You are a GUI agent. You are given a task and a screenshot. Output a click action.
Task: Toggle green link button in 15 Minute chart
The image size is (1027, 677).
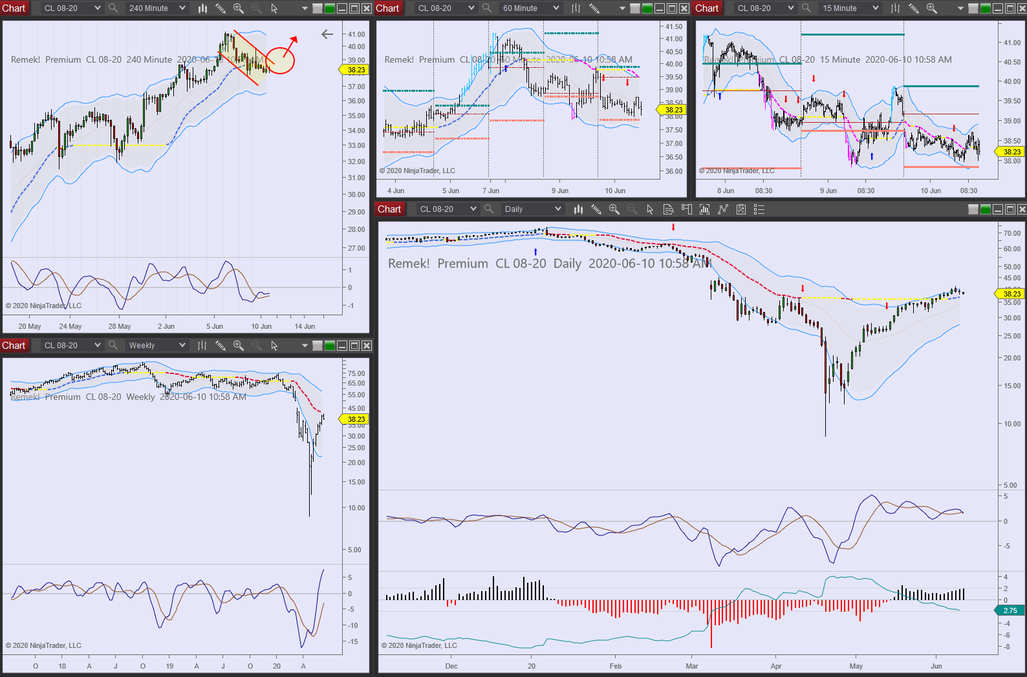986,8
